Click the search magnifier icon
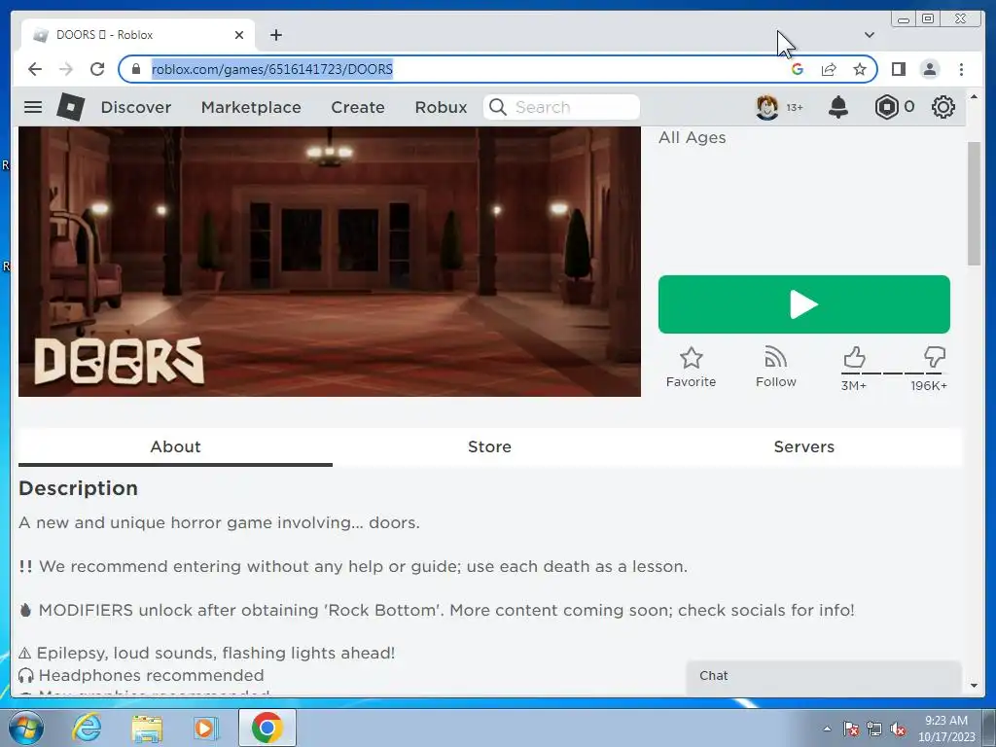 [x=498, y=107]
